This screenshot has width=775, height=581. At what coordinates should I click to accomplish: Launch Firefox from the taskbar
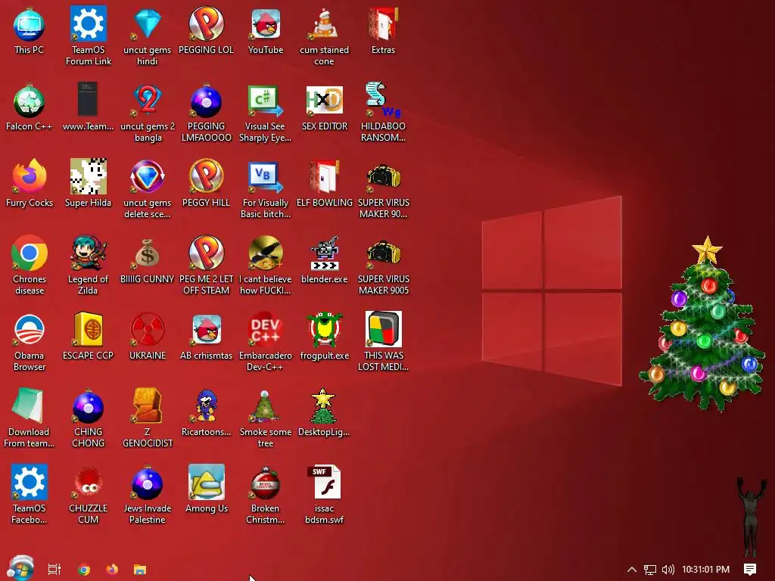tap(112, 570)
